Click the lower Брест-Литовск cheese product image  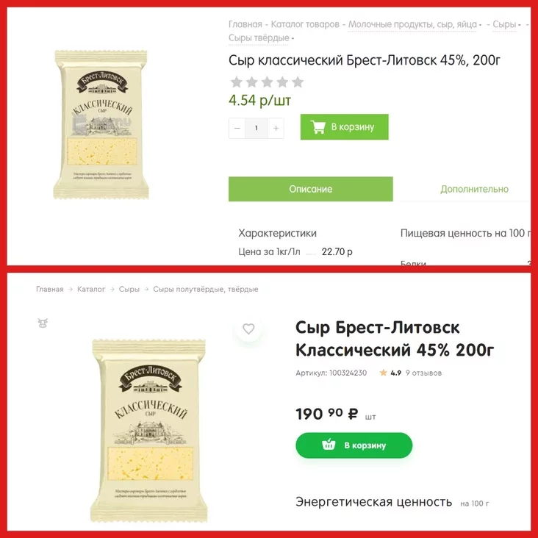149,430
